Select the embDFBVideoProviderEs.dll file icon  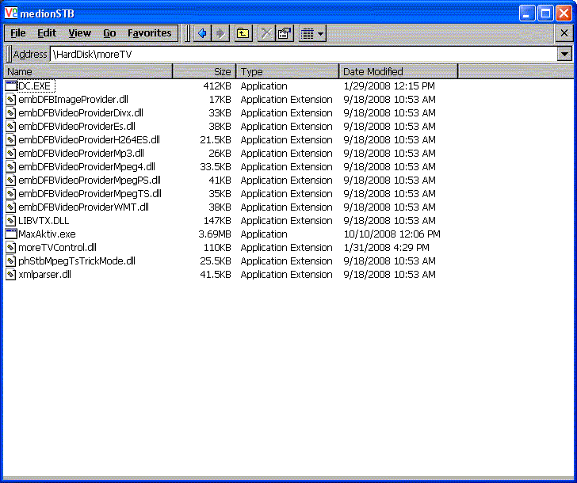[11, 127]
